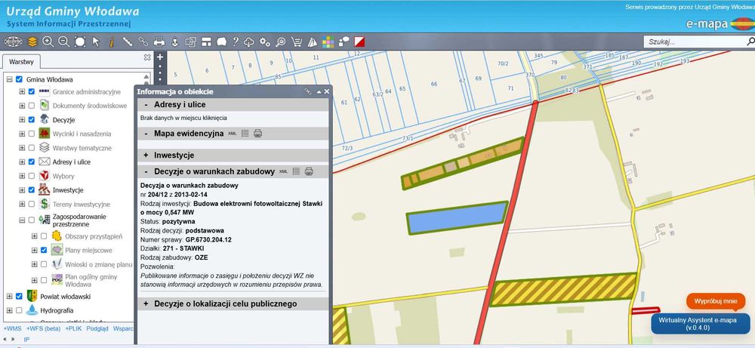755x348 pixels.
Task: Collapse the Zagospodarowanie przestrzenne tree node
Action: 22,220
